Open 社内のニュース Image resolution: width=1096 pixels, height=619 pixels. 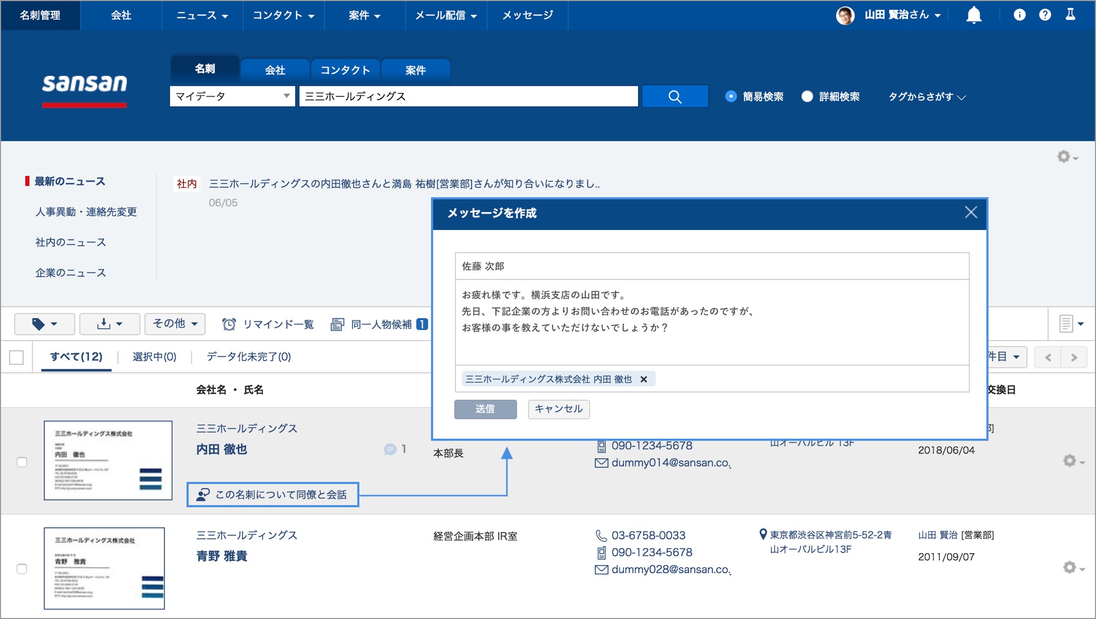(71, 243)
